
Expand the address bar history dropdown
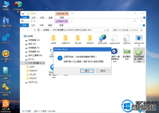click(x=104, y=30)
